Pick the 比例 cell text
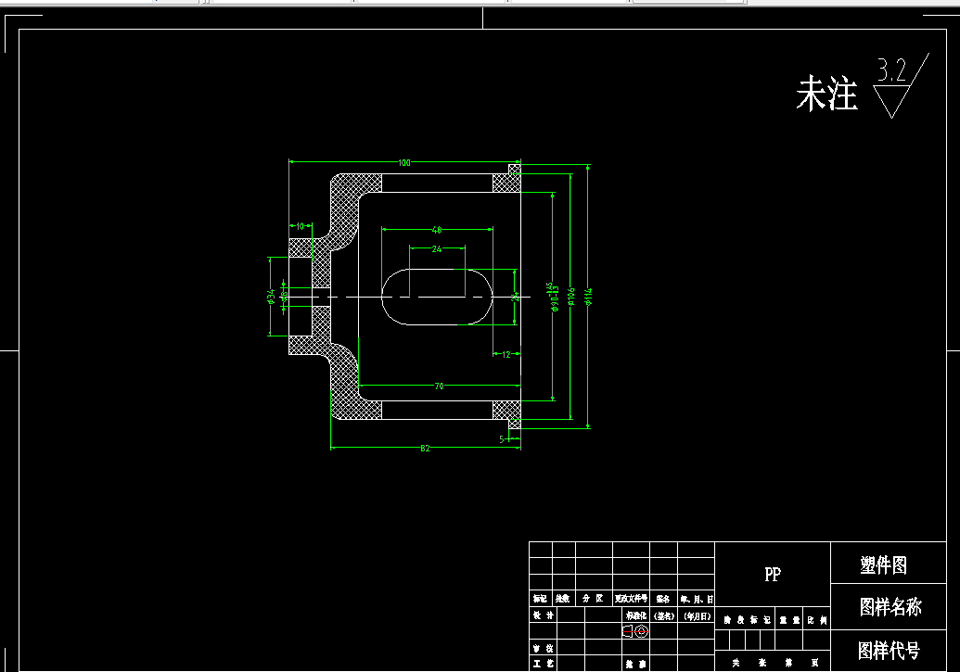 pos(817,620)
